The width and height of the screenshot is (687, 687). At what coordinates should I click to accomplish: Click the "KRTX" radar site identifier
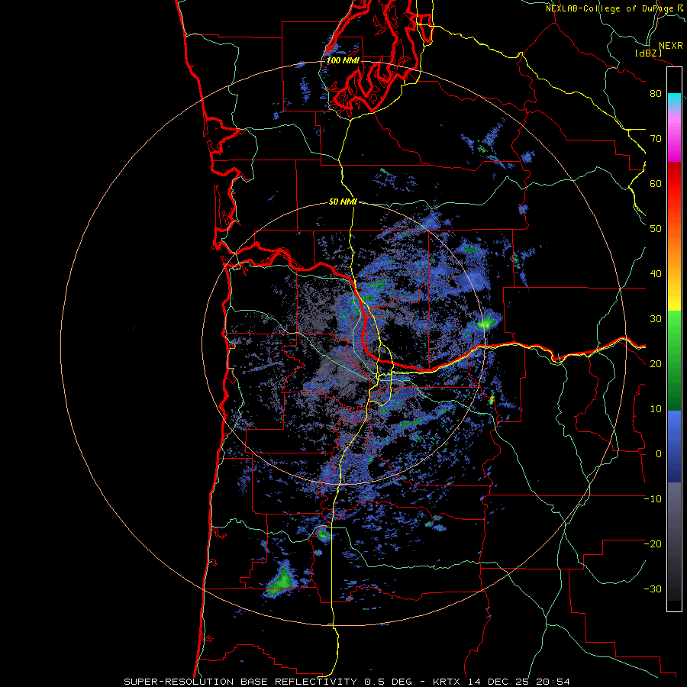[x=447, y=682]
